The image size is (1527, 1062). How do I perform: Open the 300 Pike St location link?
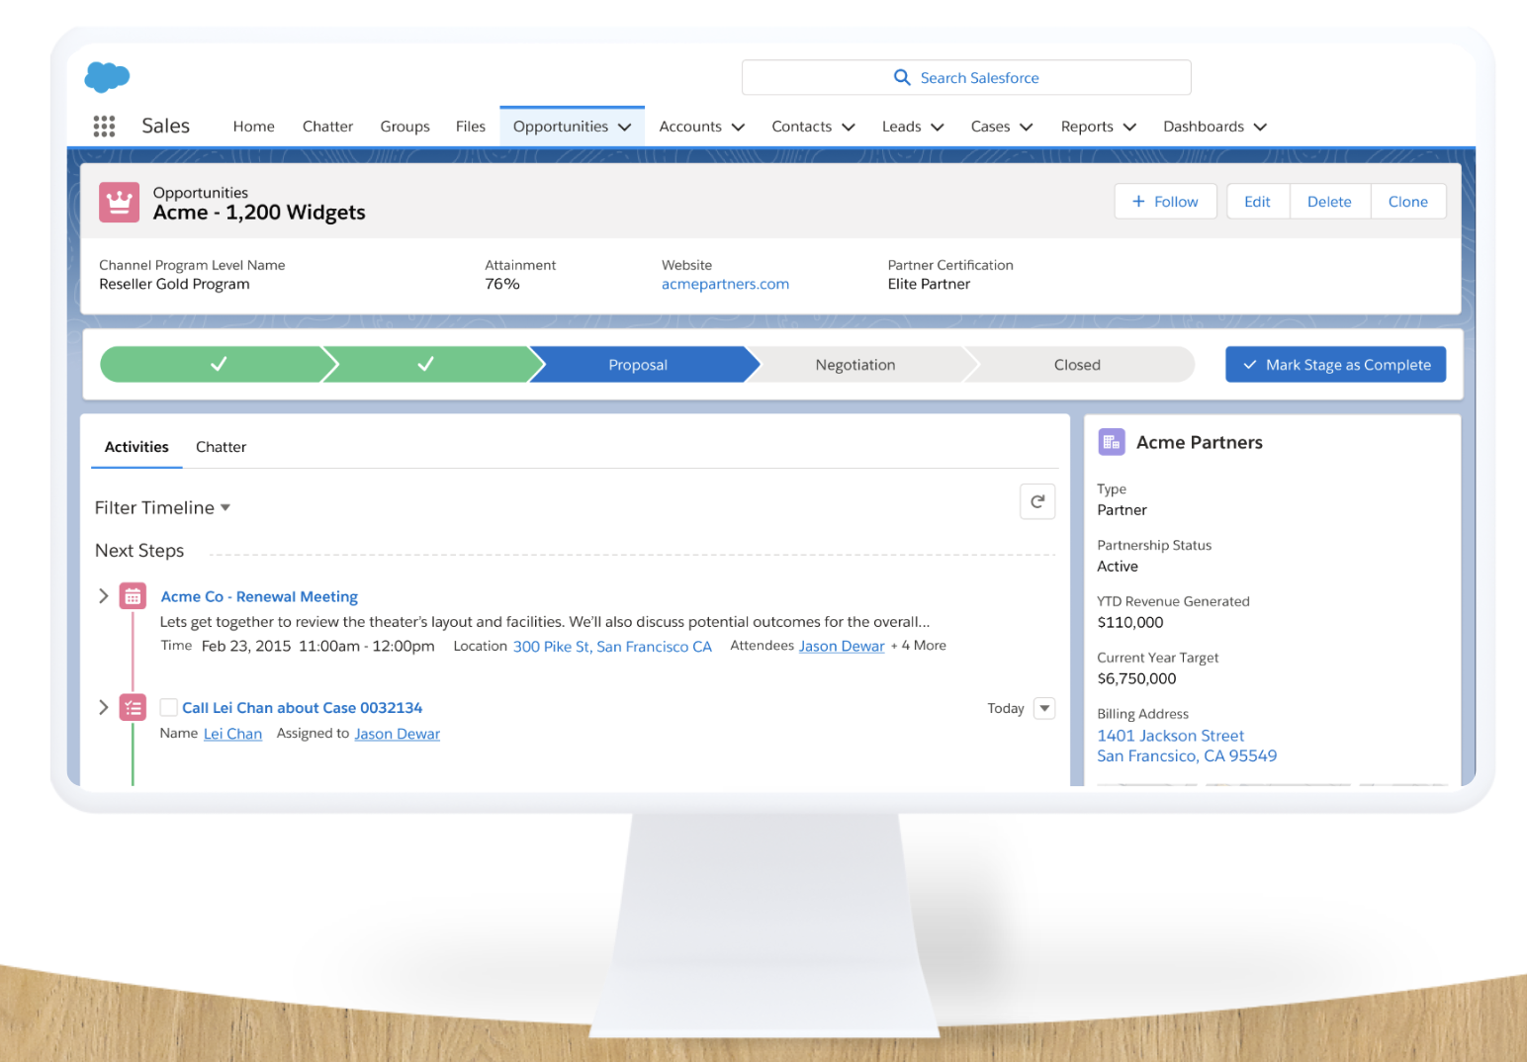tap(612, 647)
